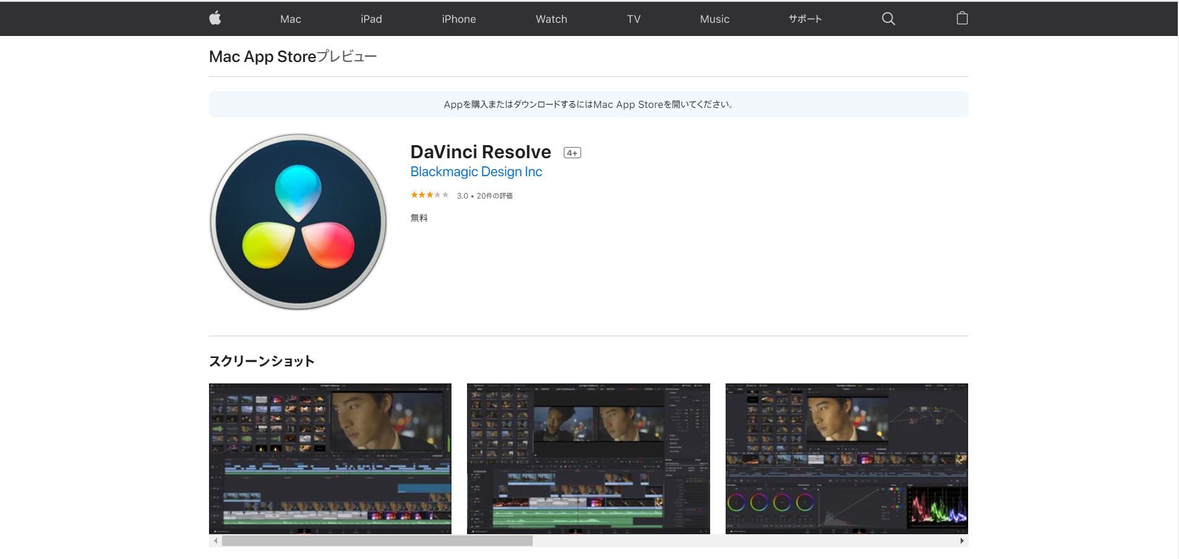This screenshot has height=559, width=1179.
Task: Open third screenshot with color wheels
Action: (x=847, y=458)
